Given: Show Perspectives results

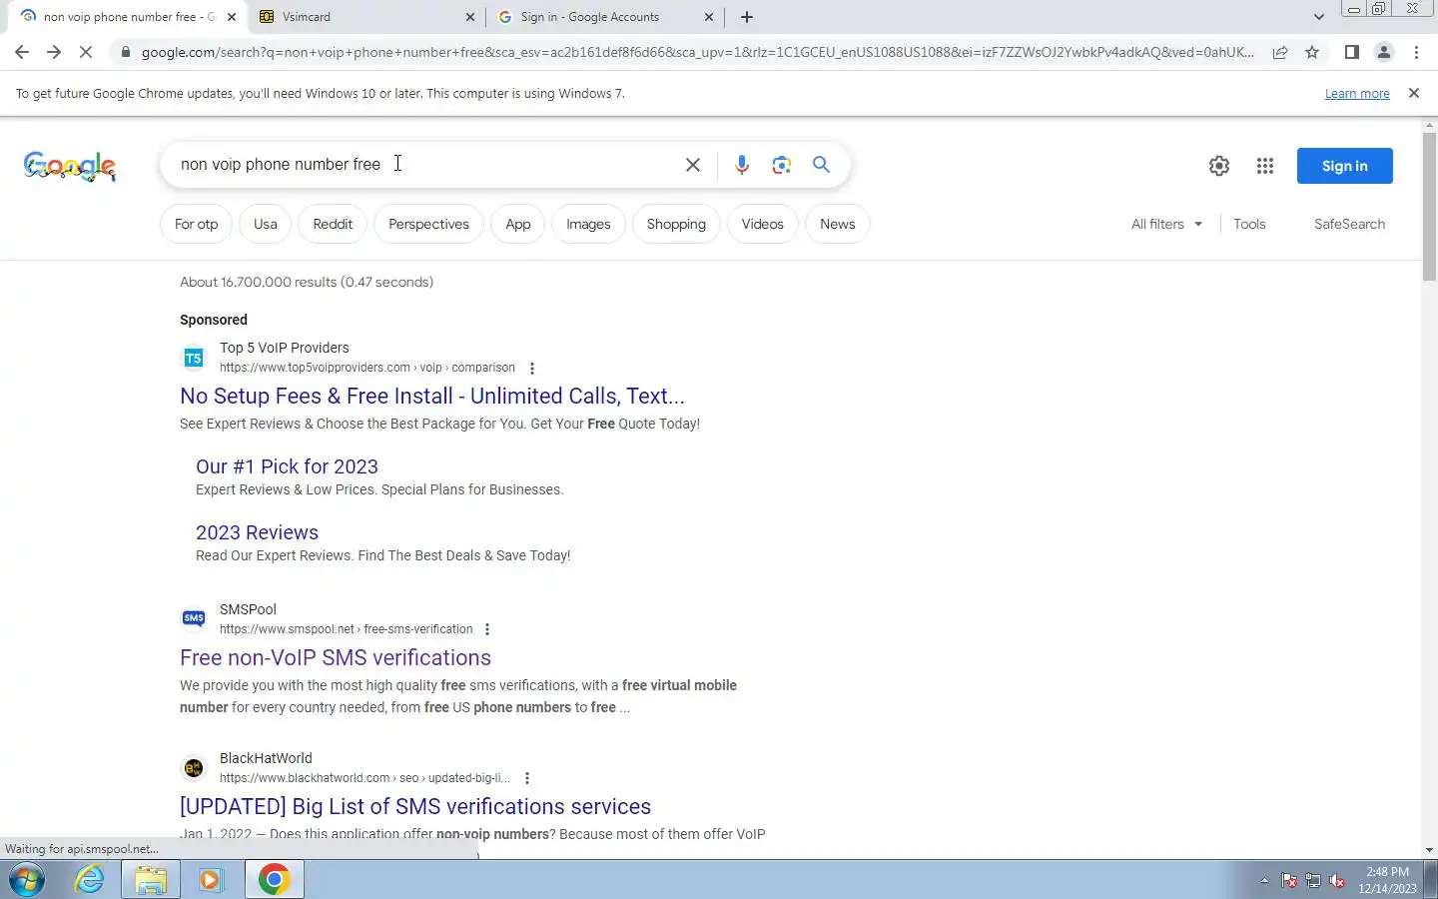Looking at the screenshot, I should [x=428, y=224].
